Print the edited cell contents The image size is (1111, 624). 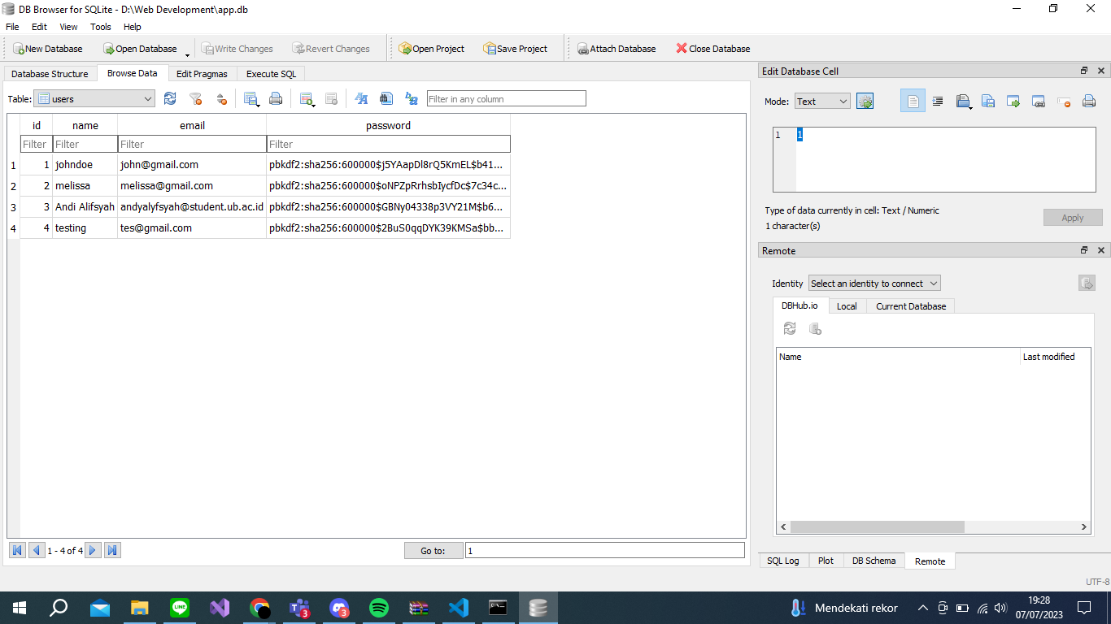1088,101
